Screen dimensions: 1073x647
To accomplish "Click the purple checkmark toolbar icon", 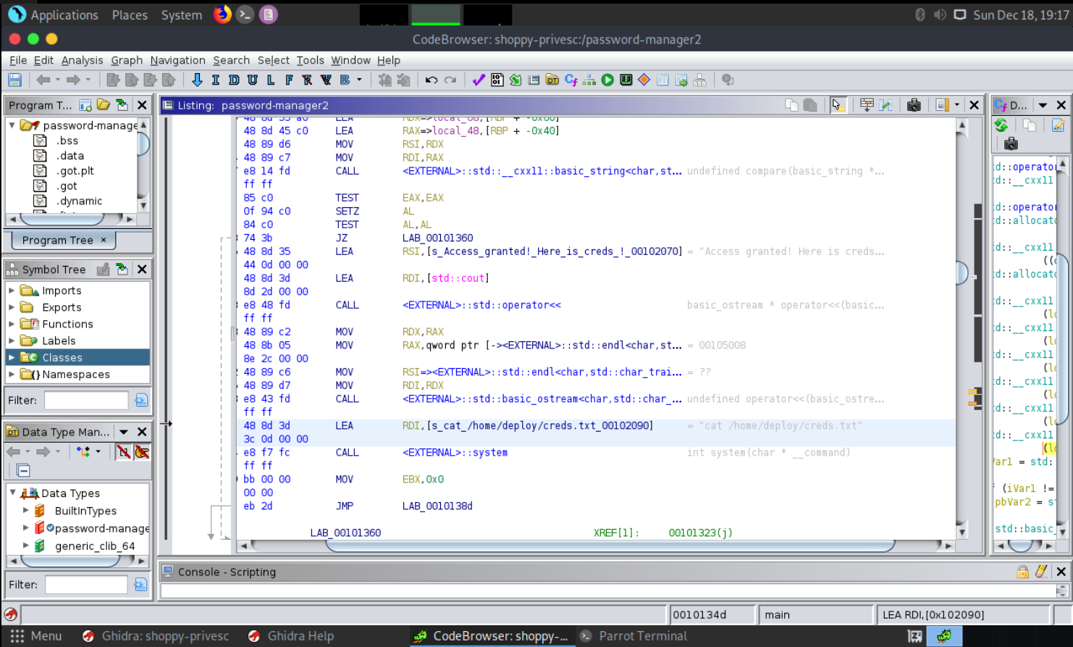I will click(x=478, y=80).
